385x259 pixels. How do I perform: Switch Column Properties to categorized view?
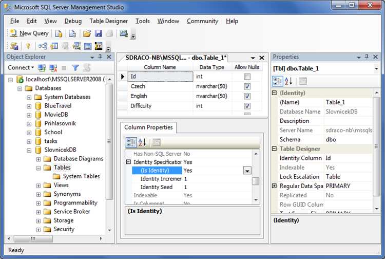(x=131, y=142)
